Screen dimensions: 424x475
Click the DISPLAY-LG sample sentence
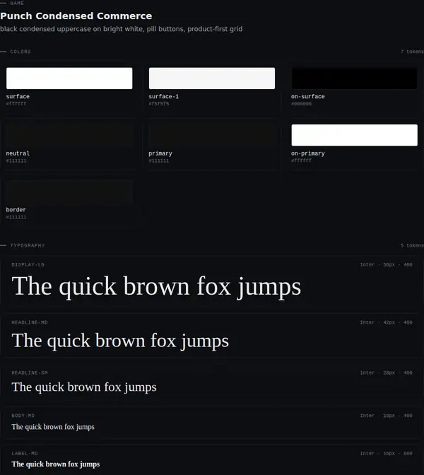156,286
